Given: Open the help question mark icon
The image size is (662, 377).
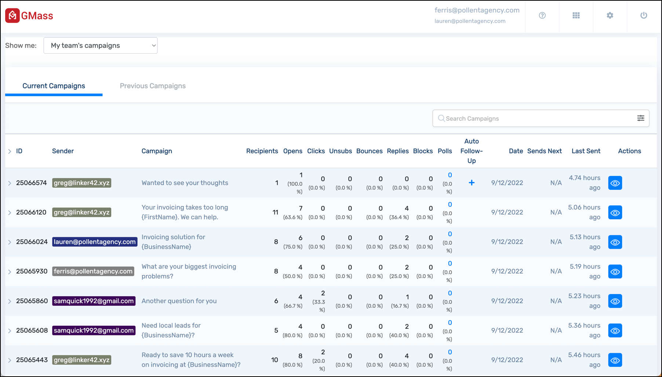Looking at the screenshot, I should (542, 15).
